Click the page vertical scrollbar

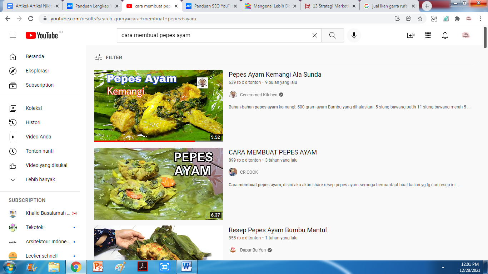485,37
